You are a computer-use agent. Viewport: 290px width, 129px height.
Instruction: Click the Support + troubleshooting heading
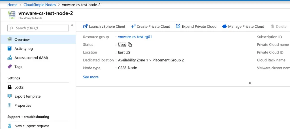(28, 117)
